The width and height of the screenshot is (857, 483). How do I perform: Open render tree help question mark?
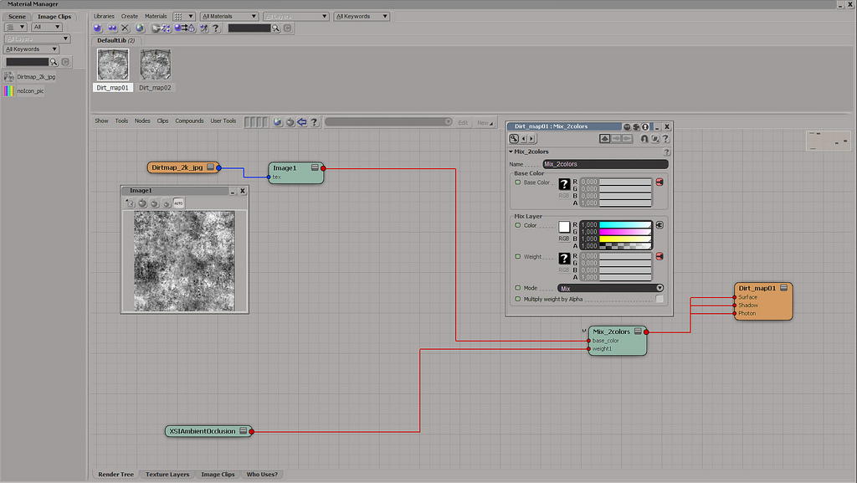point(314,122)
